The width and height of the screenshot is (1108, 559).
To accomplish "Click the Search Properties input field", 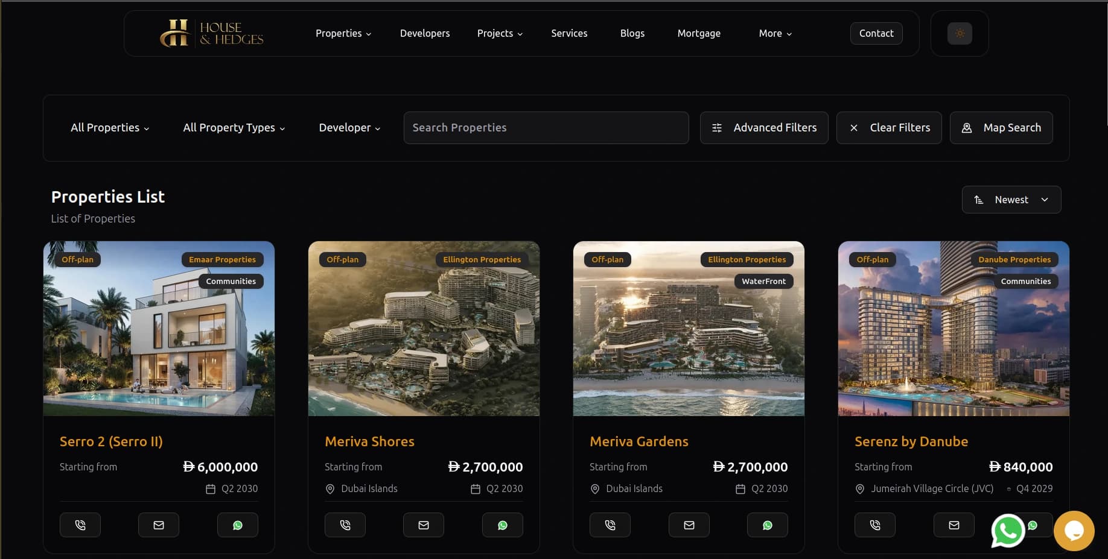I will (546, 127).
